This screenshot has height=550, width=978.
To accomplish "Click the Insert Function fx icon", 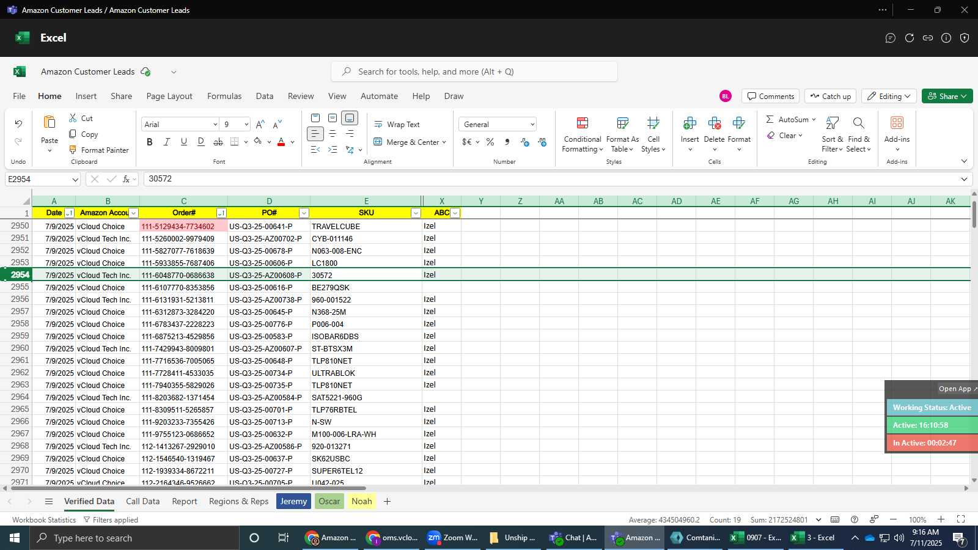I will (127, 179).
